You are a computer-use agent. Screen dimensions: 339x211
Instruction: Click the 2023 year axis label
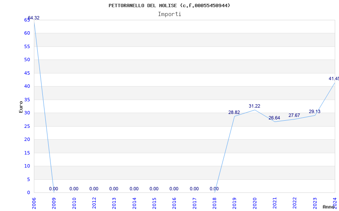click(315, 203)
